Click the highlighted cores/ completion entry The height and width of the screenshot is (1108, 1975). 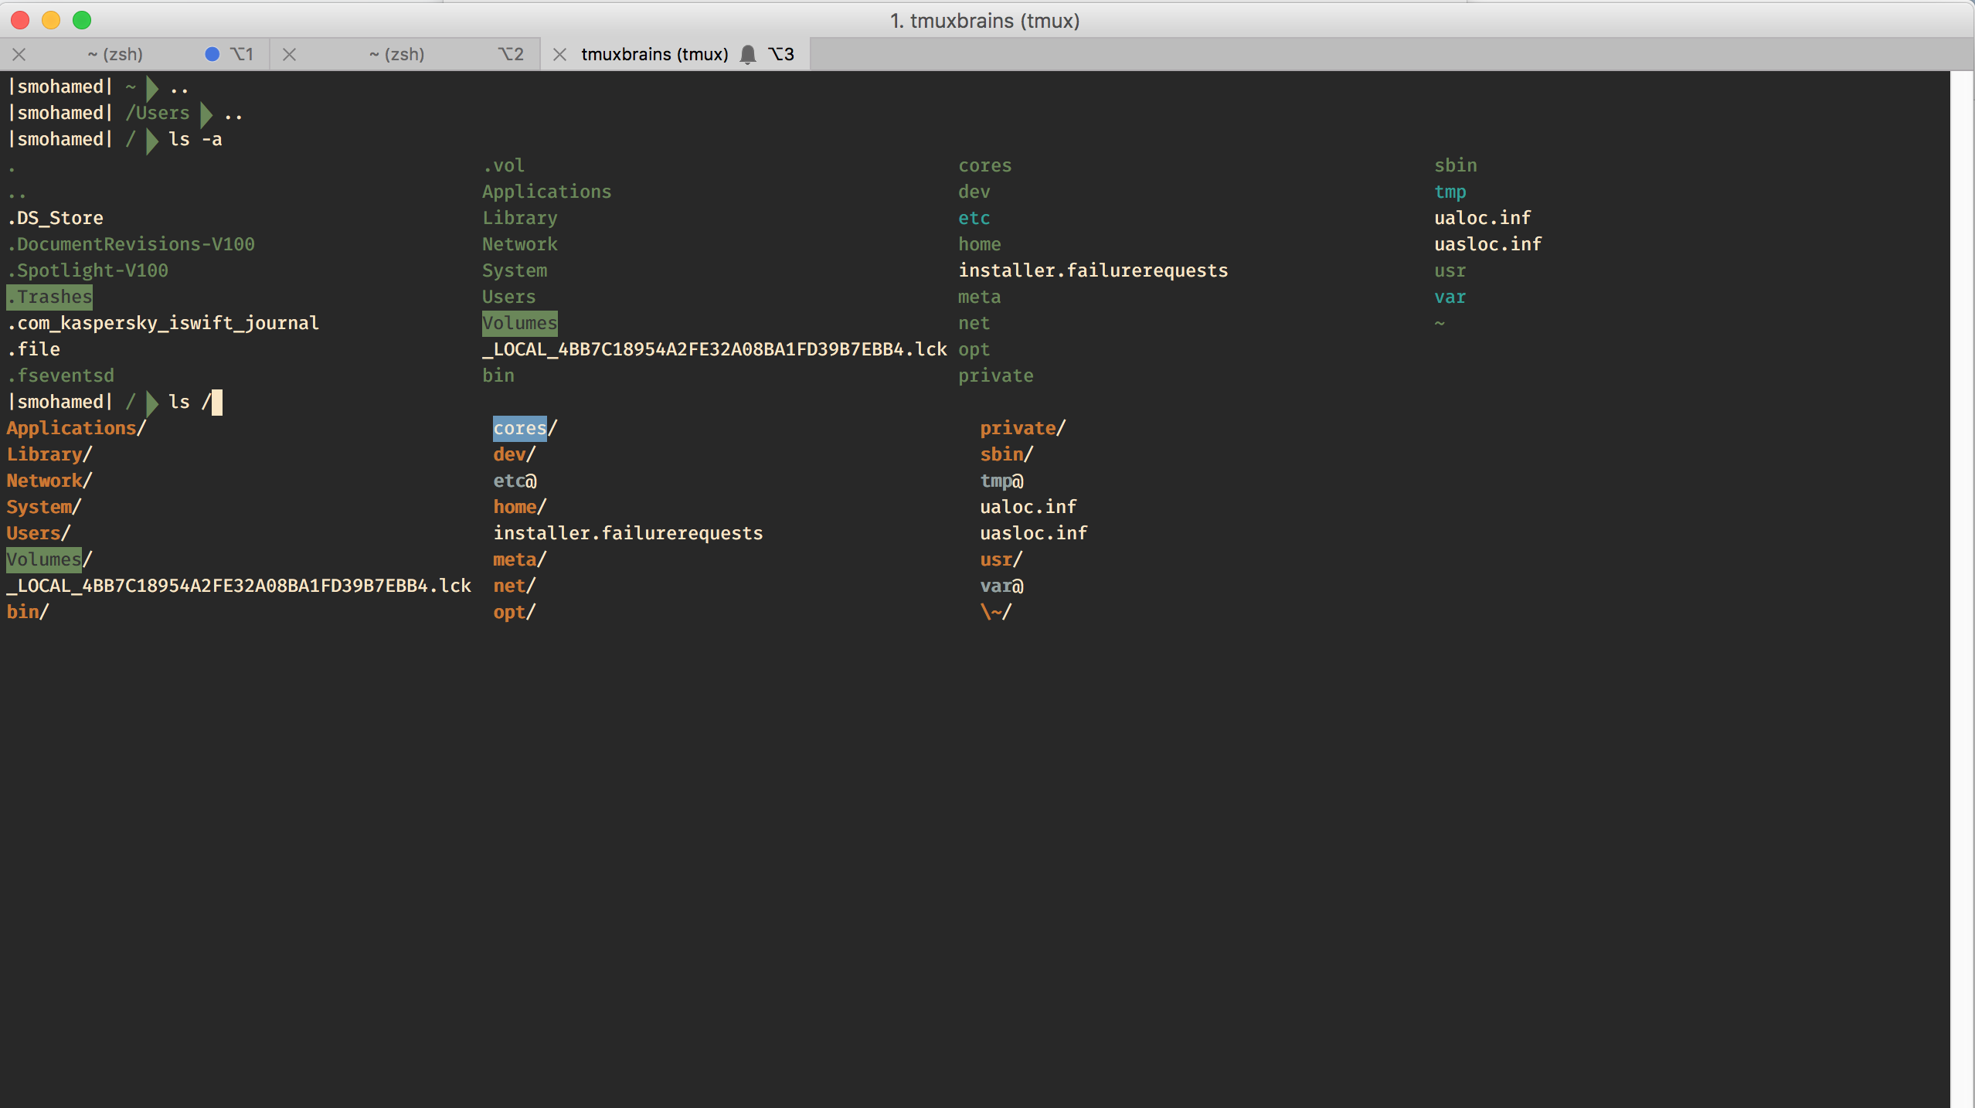[520, 428]
